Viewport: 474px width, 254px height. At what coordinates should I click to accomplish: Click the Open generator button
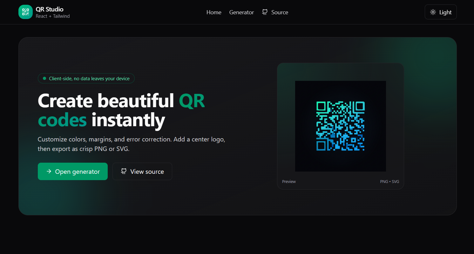click(x=73, y=171)
